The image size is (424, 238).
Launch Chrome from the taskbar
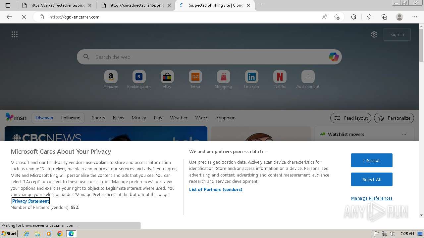coord(60,234)
